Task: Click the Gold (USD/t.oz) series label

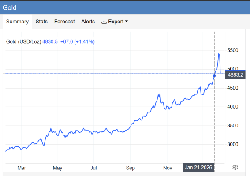Action: (24, 41)
